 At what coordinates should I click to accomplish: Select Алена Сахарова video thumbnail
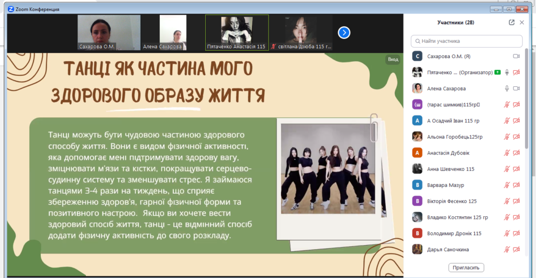coord(173,32)
